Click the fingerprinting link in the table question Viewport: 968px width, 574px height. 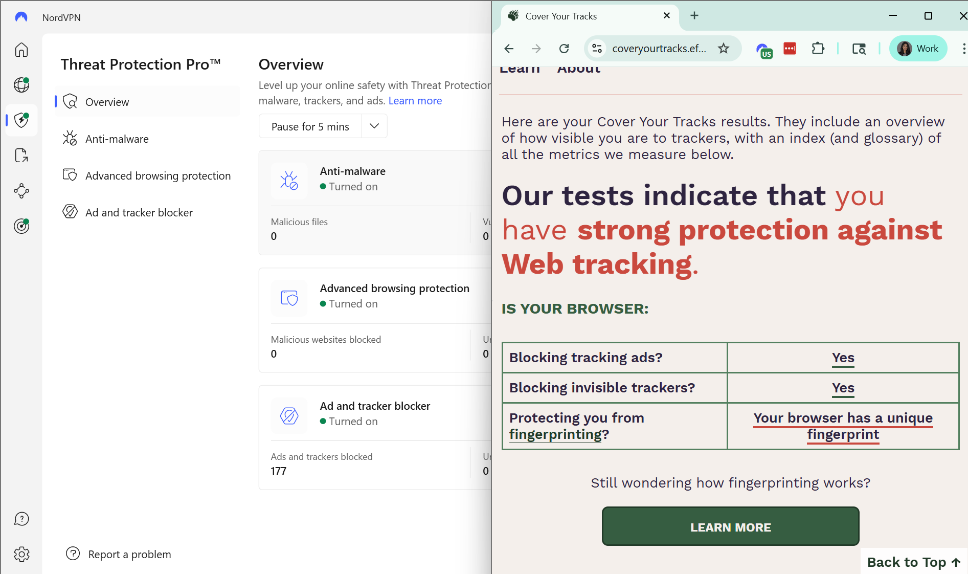(555, 434)
